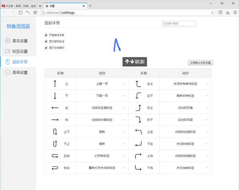Click the up arrow gesture icon (上)
Viewport: 239px width, 190px height.
55,84
